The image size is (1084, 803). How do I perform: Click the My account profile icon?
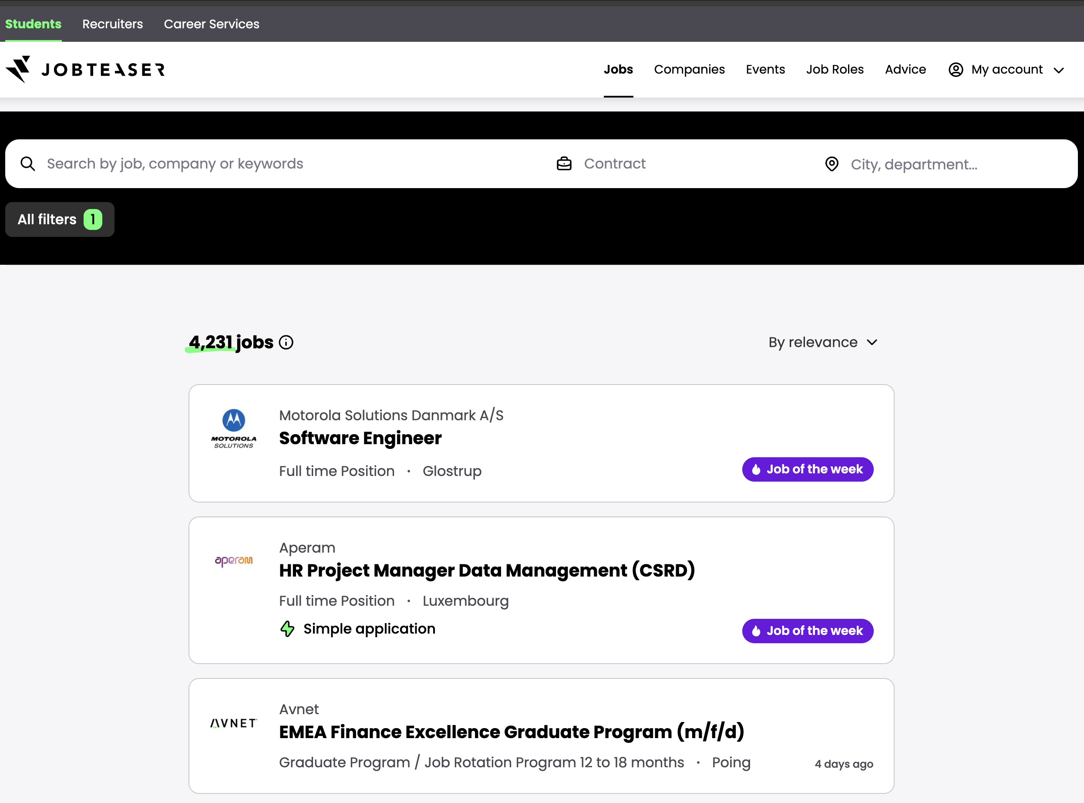click(x=956, y=70)
